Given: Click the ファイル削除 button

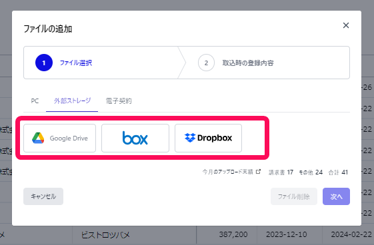Looking at the screenshot, I should click(294, 196).
